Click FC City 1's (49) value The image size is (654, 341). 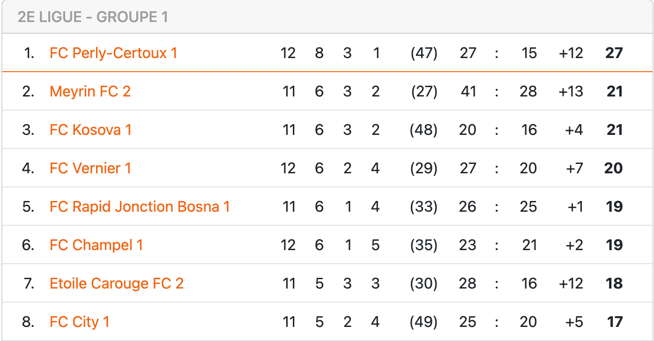(424, 322)
